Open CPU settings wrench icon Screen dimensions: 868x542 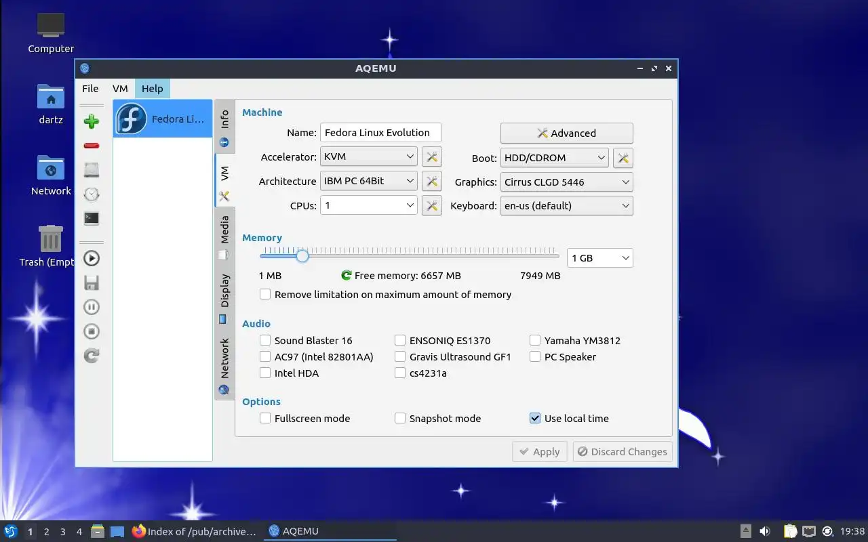(x=432, y=205)
